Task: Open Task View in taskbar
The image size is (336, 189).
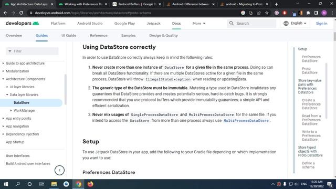Action: coord(41,184)
